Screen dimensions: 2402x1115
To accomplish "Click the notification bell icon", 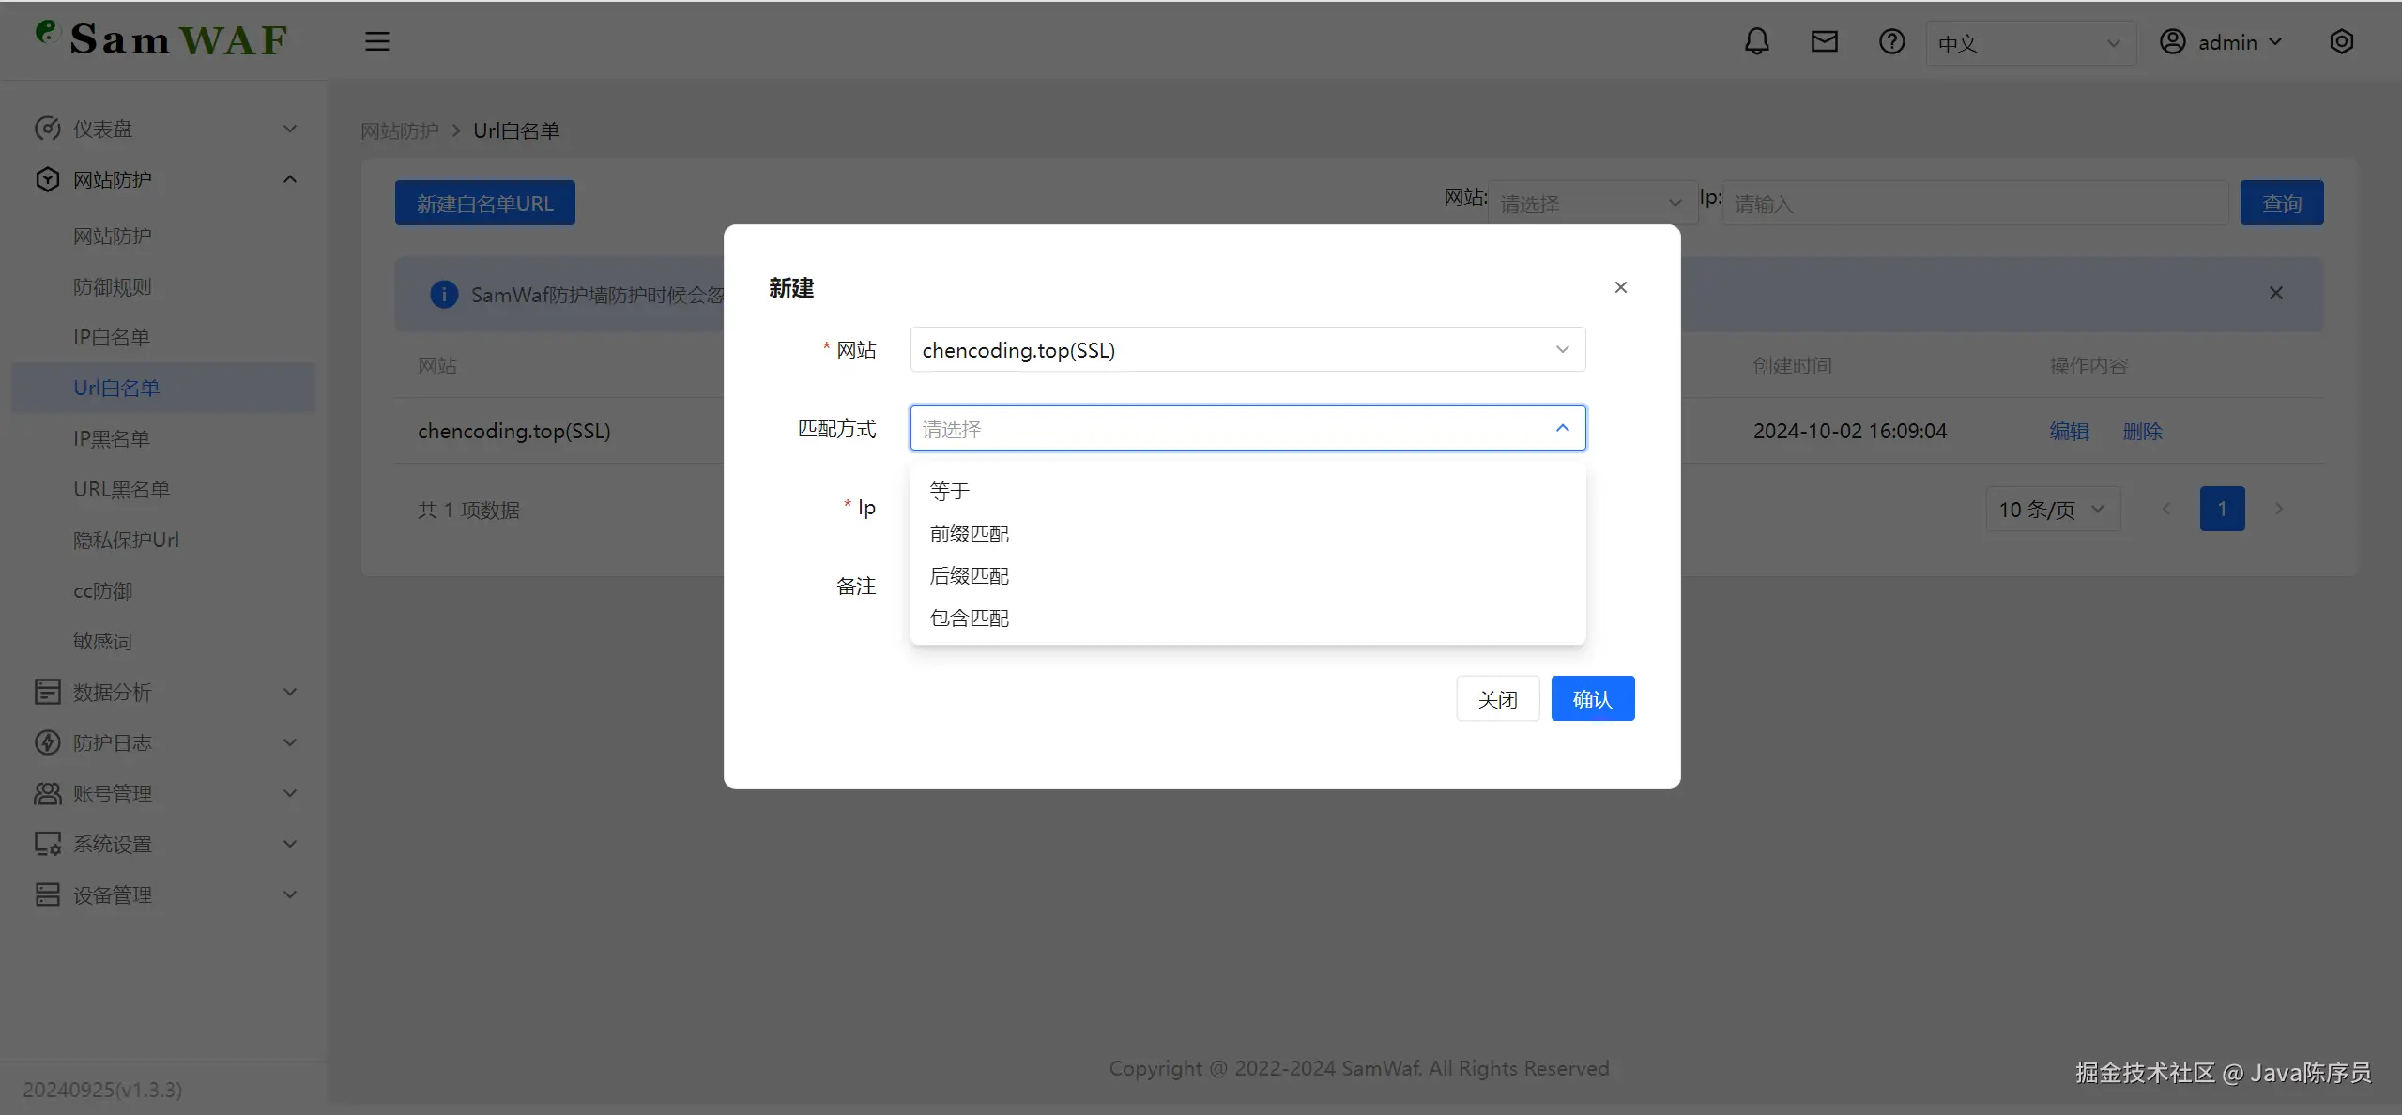I will [1756, 42].
